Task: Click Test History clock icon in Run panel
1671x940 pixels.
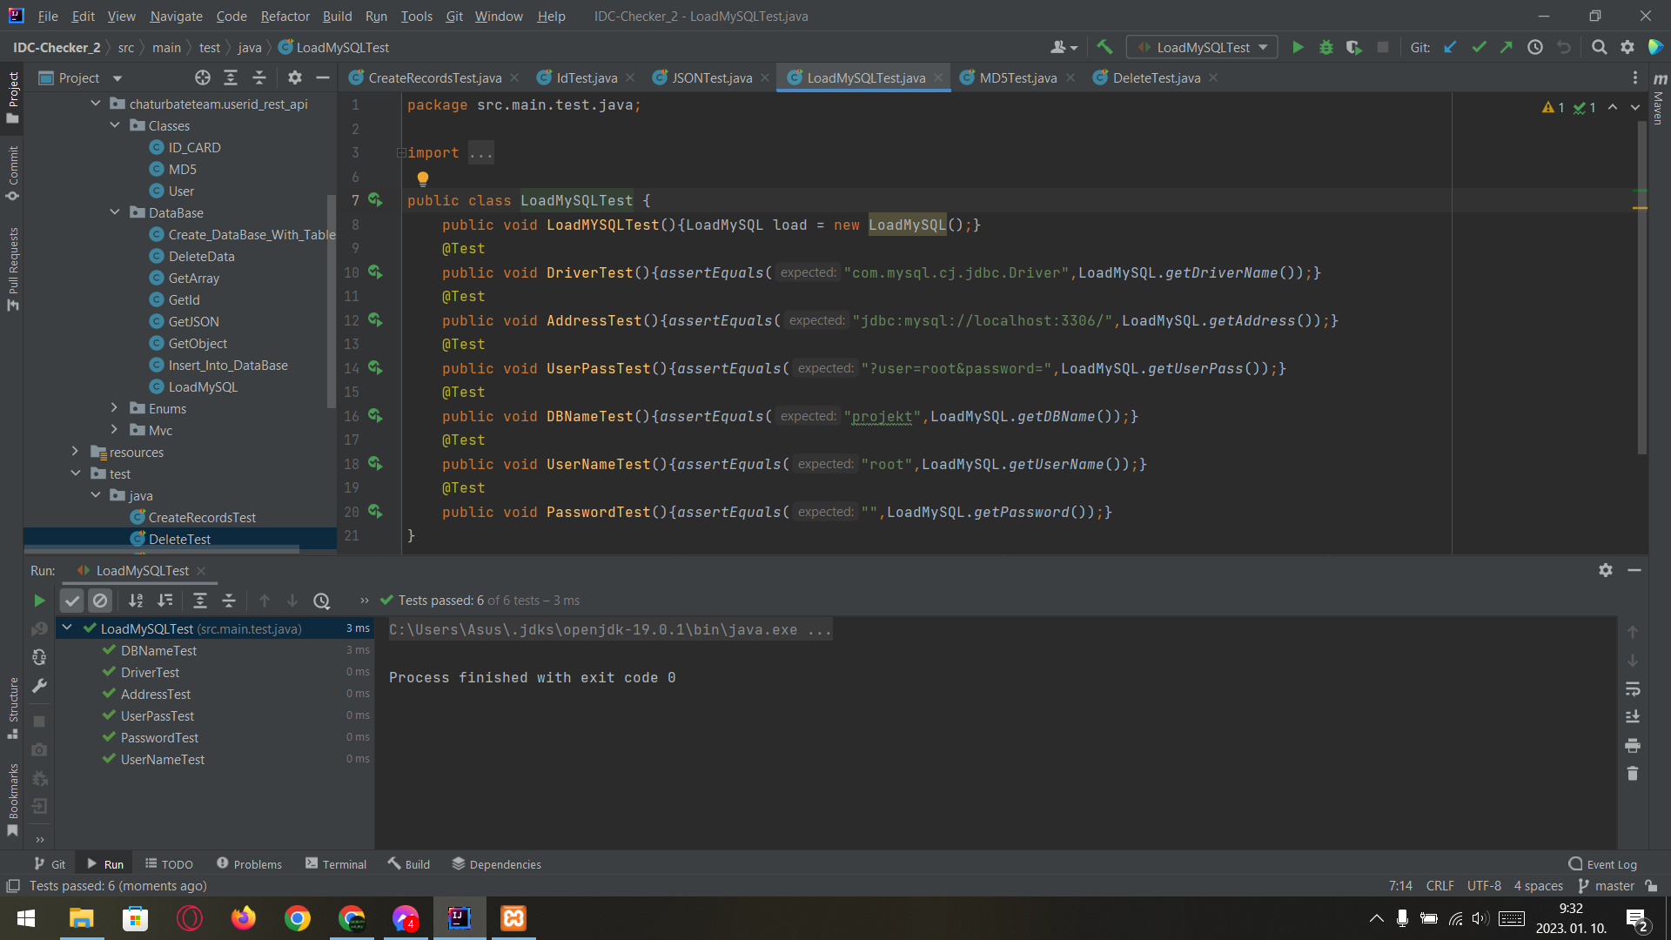Action: (321, 601)
